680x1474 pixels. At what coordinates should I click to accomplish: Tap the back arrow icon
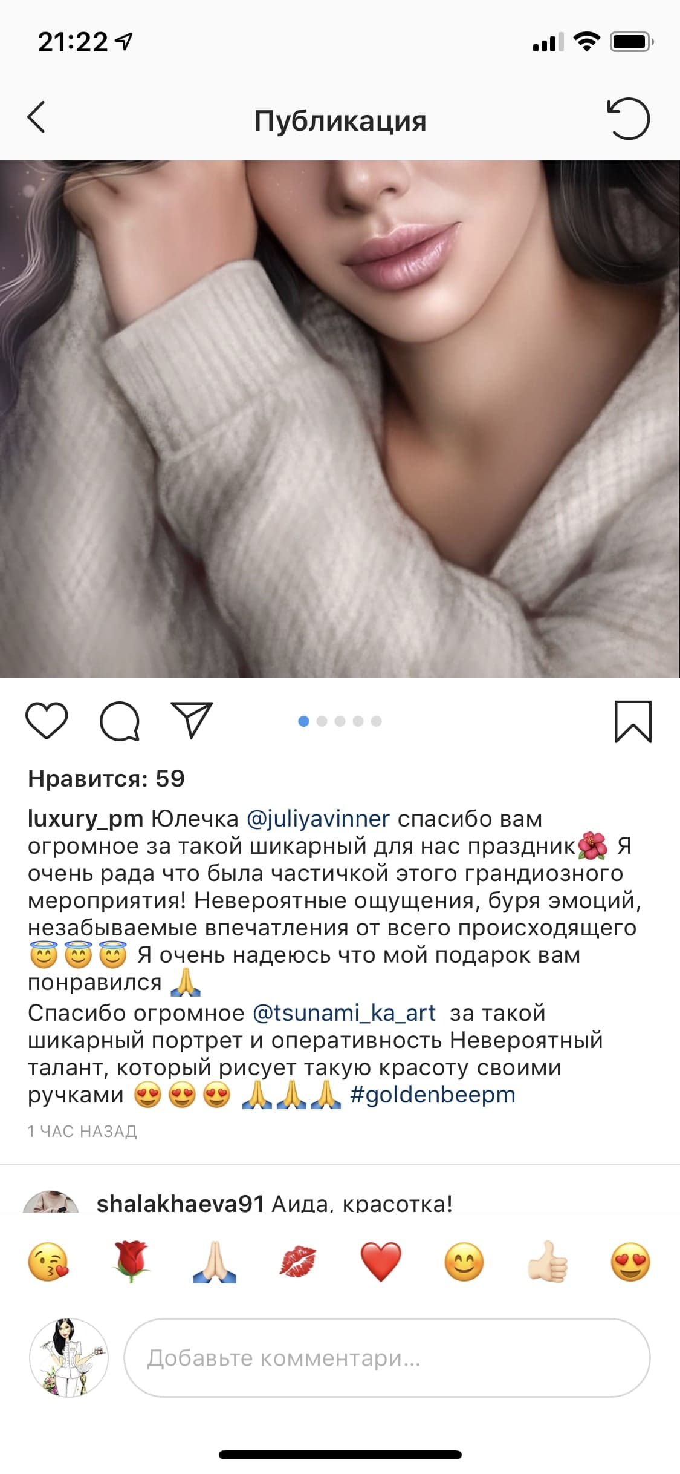pyautogui.click(x=36, y=117)
